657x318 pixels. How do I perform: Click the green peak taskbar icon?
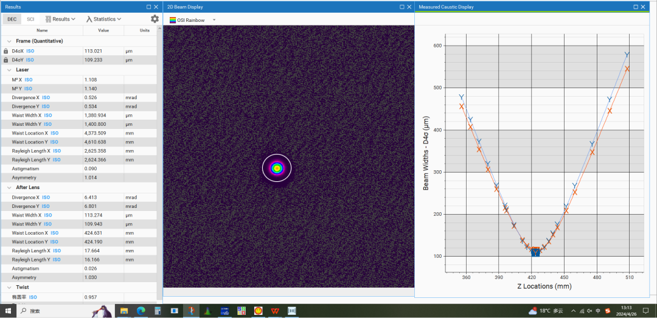coord(208,311)
